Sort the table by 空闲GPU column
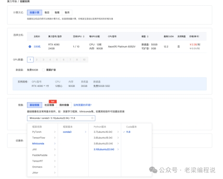223x179 pixels. [83, 37]
